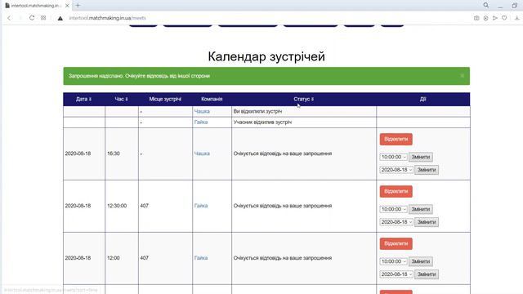Click status text 'Учасник відхилив зустріч'
523x294 pixels.
tap(262, 122)
